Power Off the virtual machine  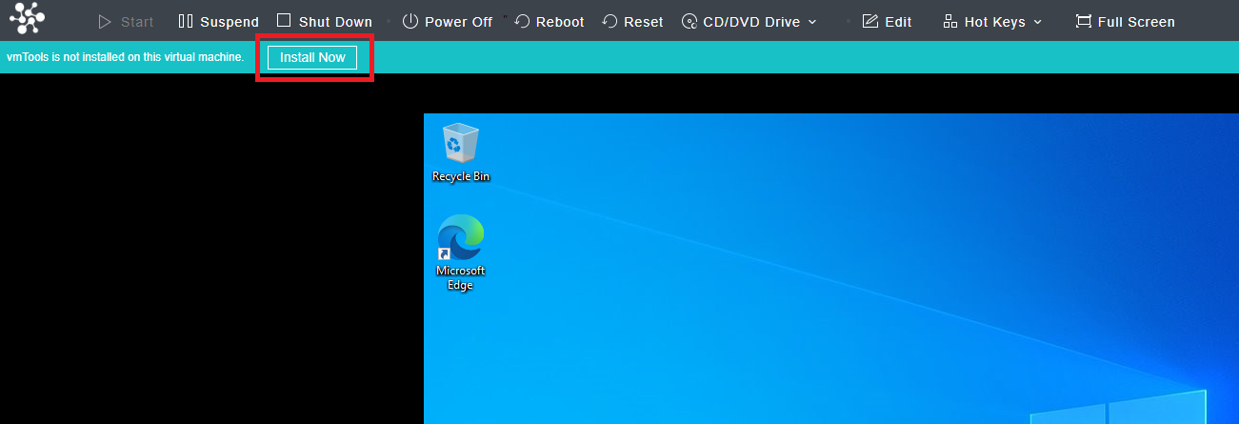point(447,21)
